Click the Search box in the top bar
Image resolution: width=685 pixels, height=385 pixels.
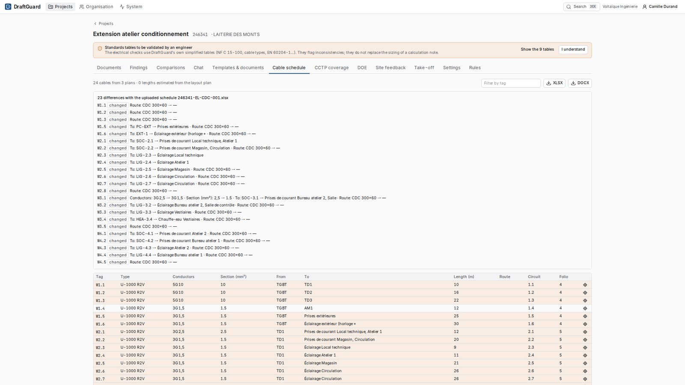(x=582, y=7)
